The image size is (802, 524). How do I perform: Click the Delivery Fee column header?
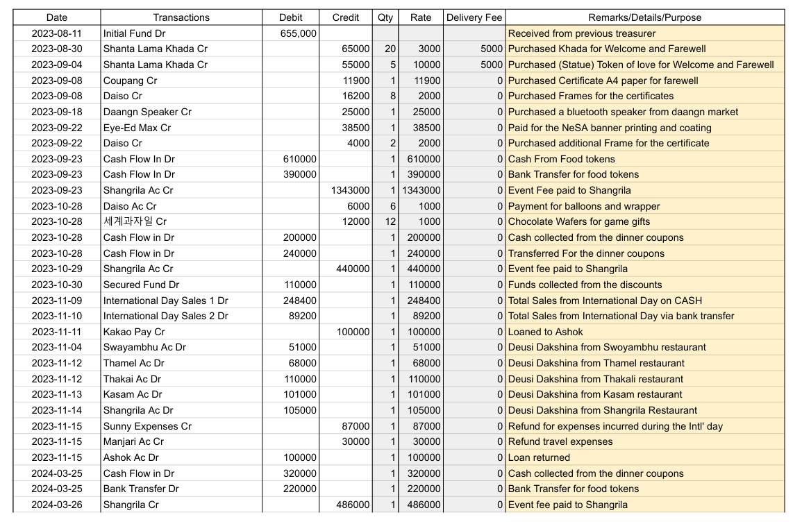[x=474, y=17]
